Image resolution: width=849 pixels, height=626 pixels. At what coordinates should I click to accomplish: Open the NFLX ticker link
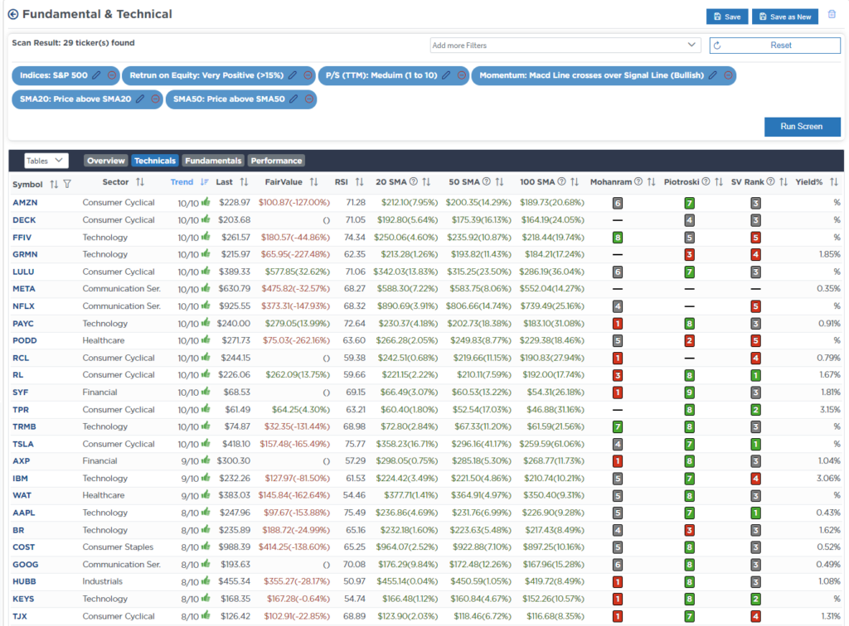(x=24, y=306)
